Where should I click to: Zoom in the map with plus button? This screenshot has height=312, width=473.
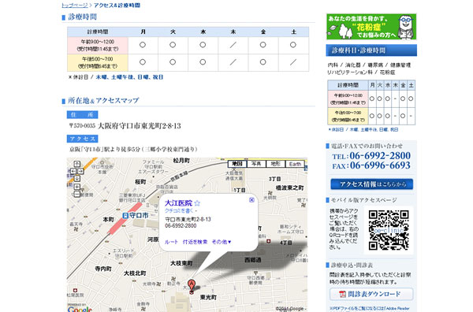click(x=77, y=187)
